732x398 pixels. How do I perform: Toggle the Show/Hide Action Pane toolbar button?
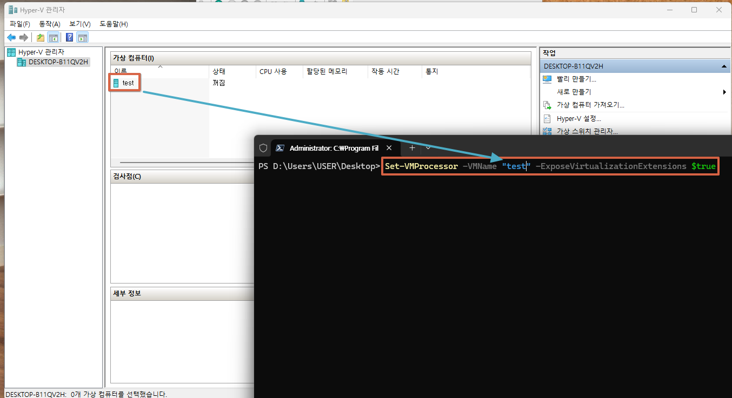[x=82, y=37]
